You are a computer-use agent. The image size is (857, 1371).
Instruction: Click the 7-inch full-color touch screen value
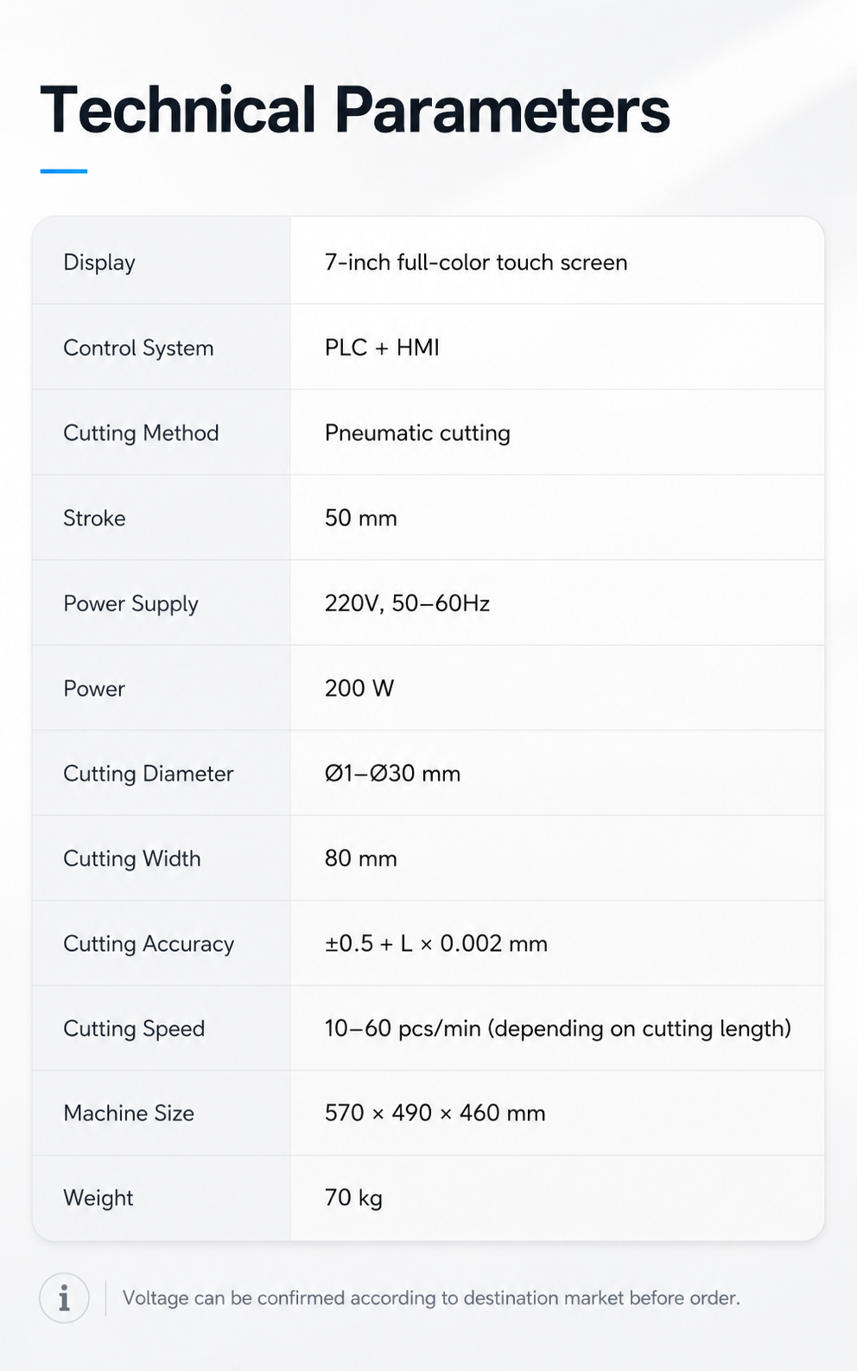pyautogui.click(x=476, y=262)
